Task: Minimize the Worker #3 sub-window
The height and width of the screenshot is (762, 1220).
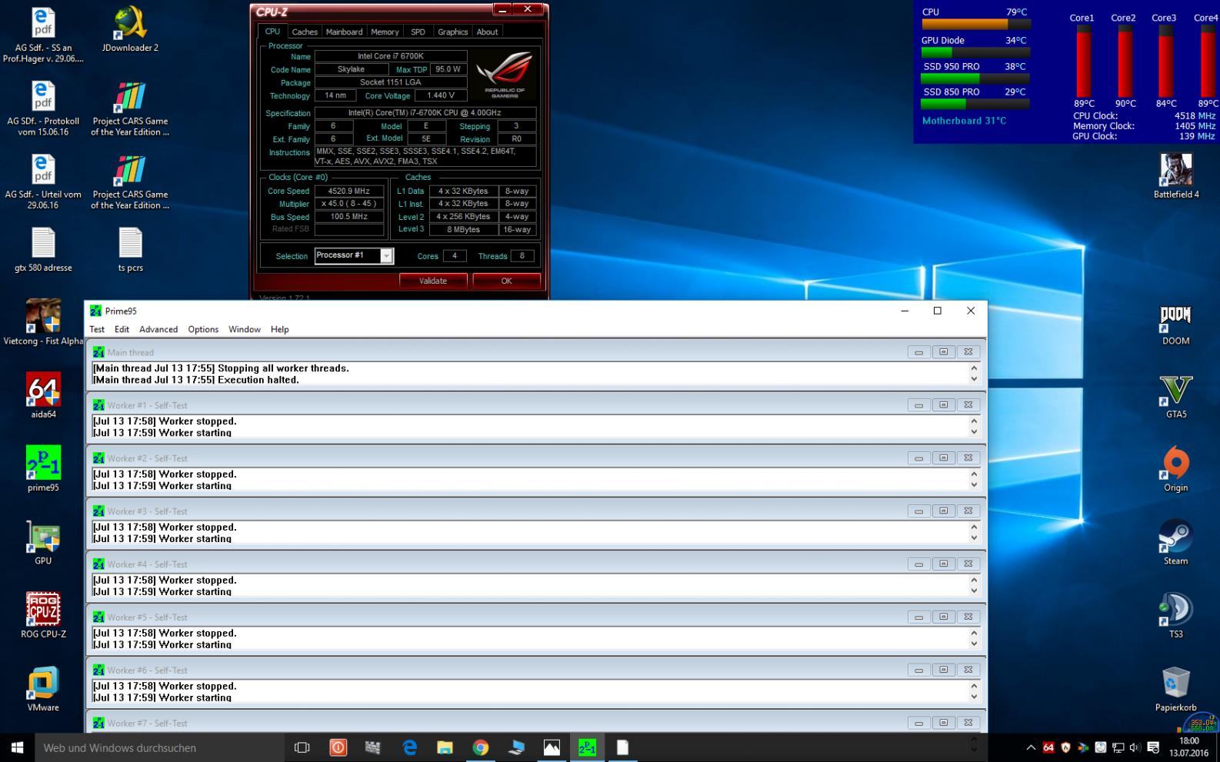Action: [918, 511]
